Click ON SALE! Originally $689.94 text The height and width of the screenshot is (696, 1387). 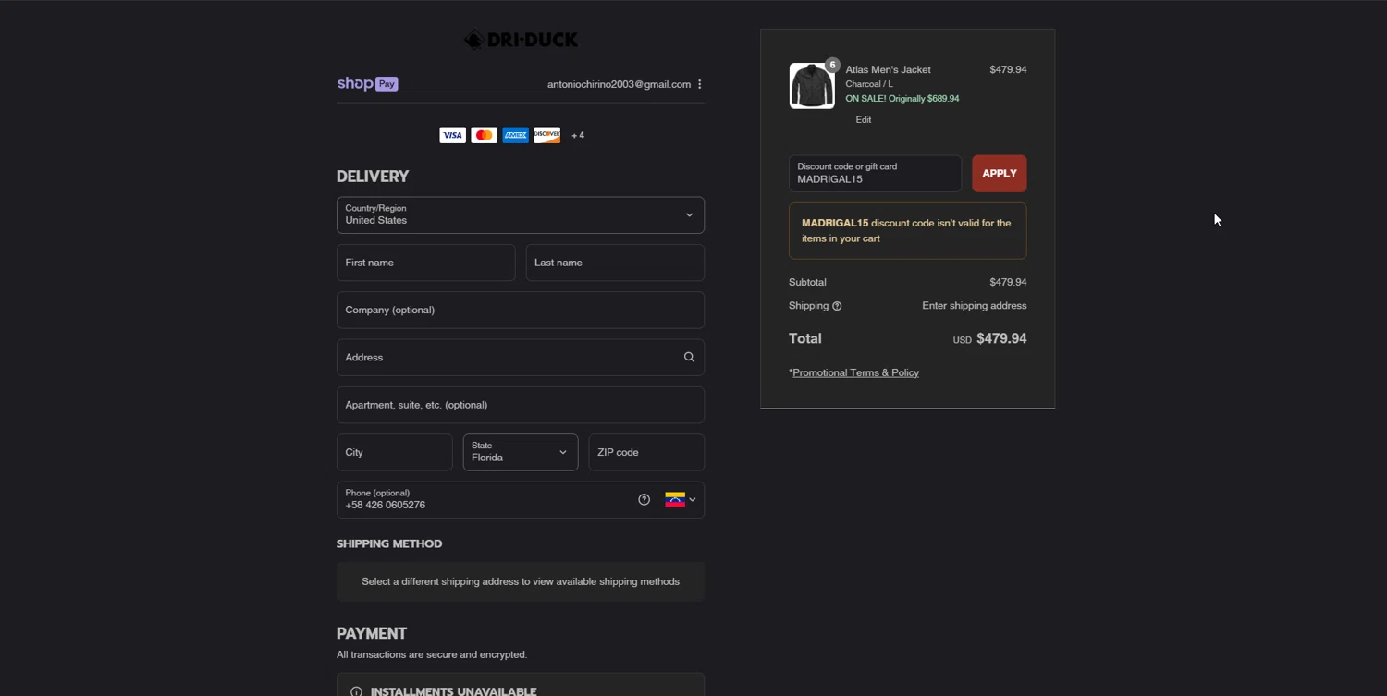(902, 98)
